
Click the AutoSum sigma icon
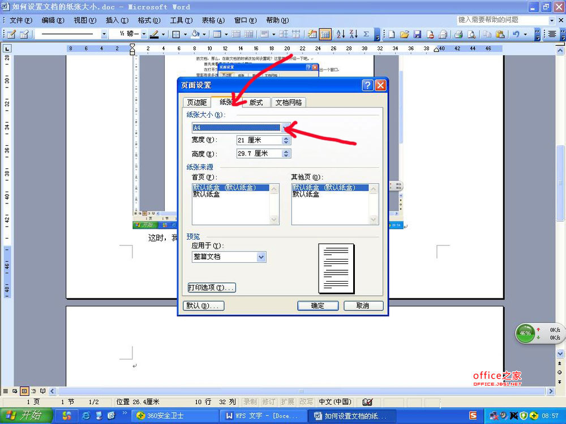366,34
